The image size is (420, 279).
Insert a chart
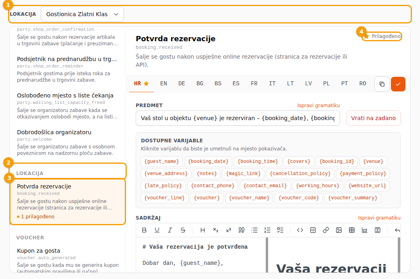[x=365, y=230]
